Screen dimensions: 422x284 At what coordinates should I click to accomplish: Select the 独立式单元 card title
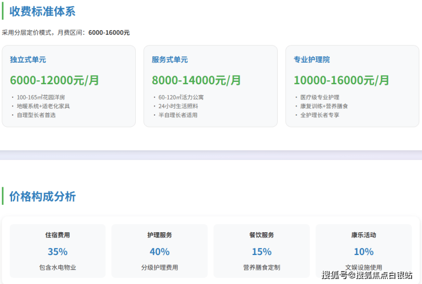pos(28,60)
